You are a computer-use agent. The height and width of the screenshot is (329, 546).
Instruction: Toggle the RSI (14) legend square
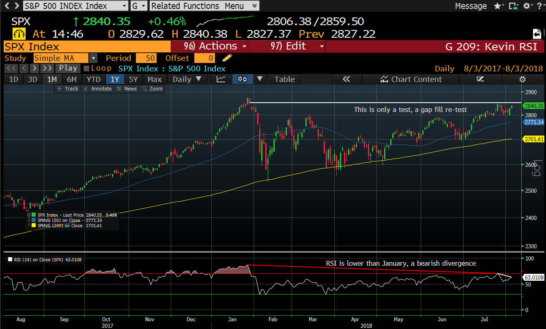tap(9, 260)
